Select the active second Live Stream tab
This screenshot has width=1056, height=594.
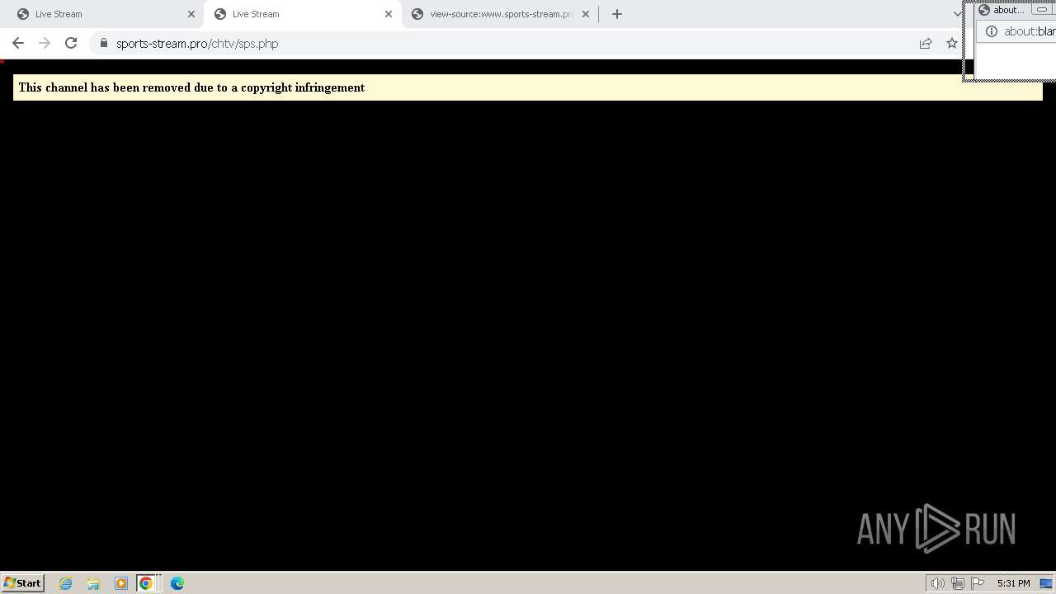[x=302, y=14]
